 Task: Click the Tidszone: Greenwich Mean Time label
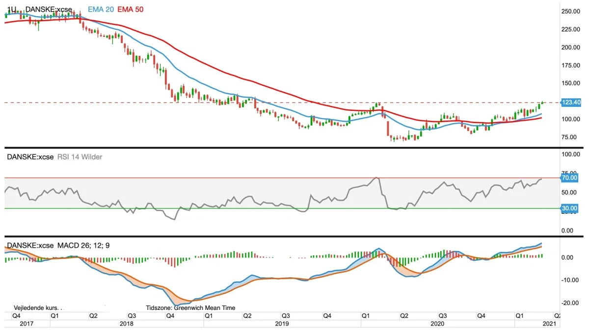point(190,308)
